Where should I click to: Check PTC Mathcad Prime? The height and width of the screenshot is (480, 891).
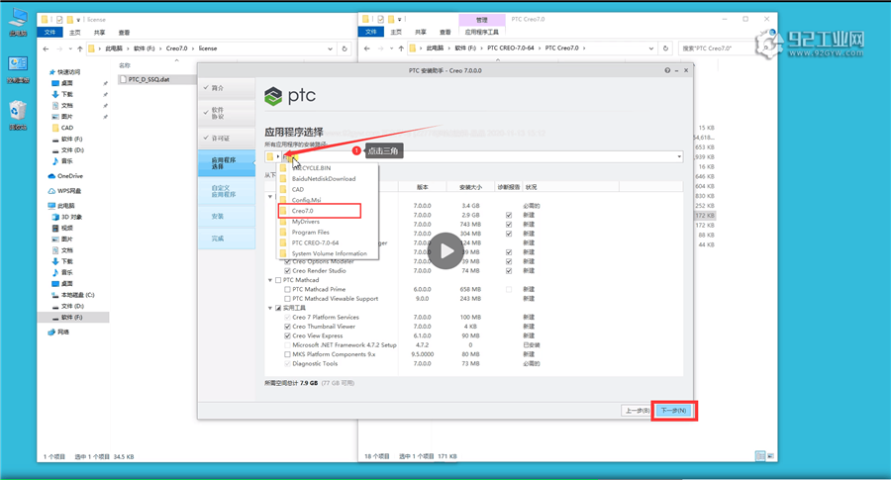pyautogui.click(x=287, y=289)
